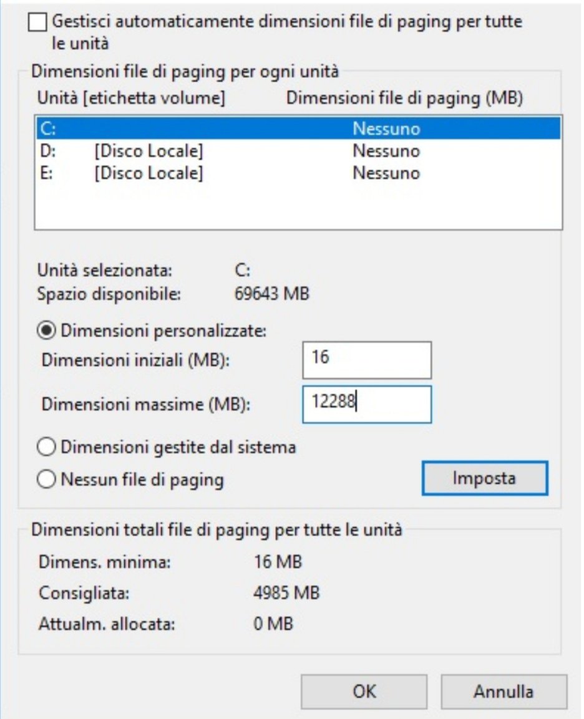
Task: Click the Dimensioni iniziali (MB) input field
Action: [x=366, y=360]
